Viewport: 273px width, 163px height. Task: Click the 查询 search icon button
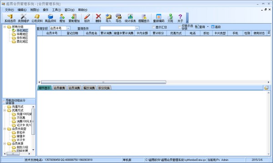point(200,27)
